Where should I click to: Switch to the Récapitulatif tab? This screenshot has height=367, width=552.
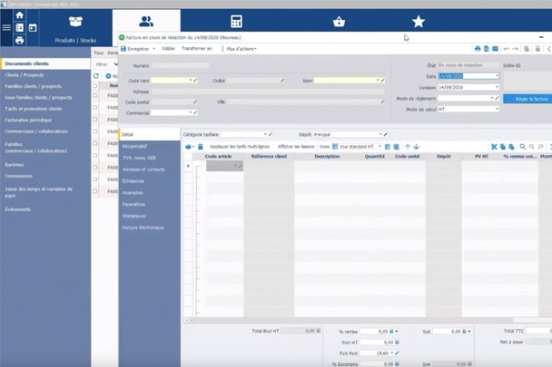pos(134,146)
